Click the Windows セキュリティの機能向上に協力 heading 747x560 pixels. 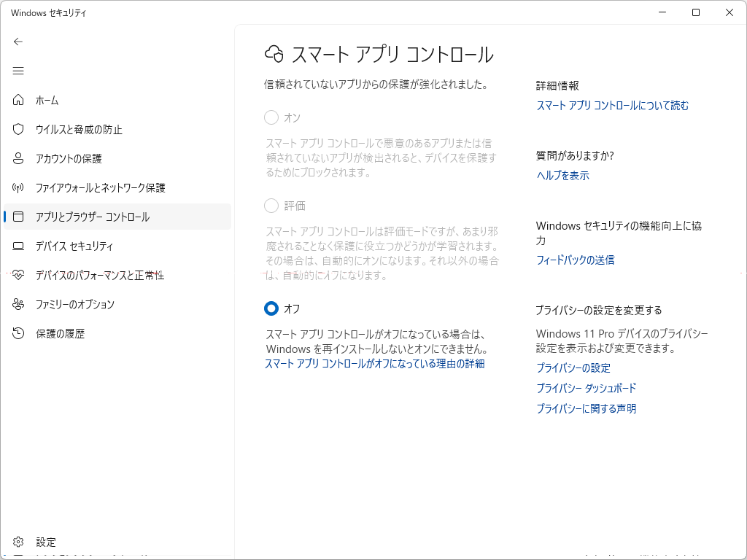(x=619, y=233)
